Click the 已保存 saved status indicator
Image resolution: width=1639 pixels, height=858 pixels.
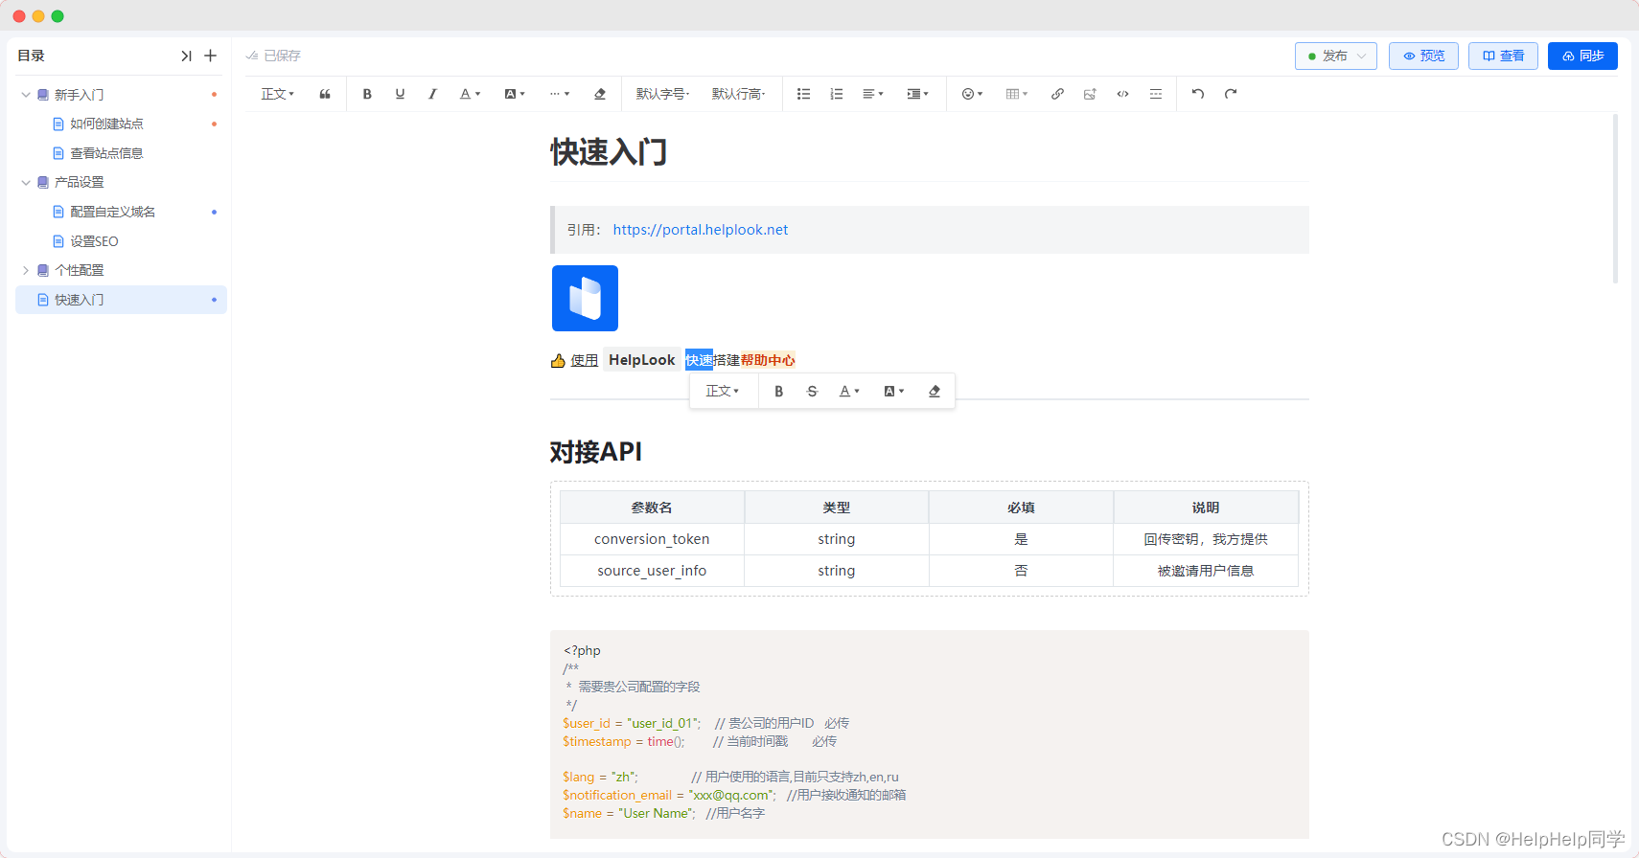coord(274,56)
